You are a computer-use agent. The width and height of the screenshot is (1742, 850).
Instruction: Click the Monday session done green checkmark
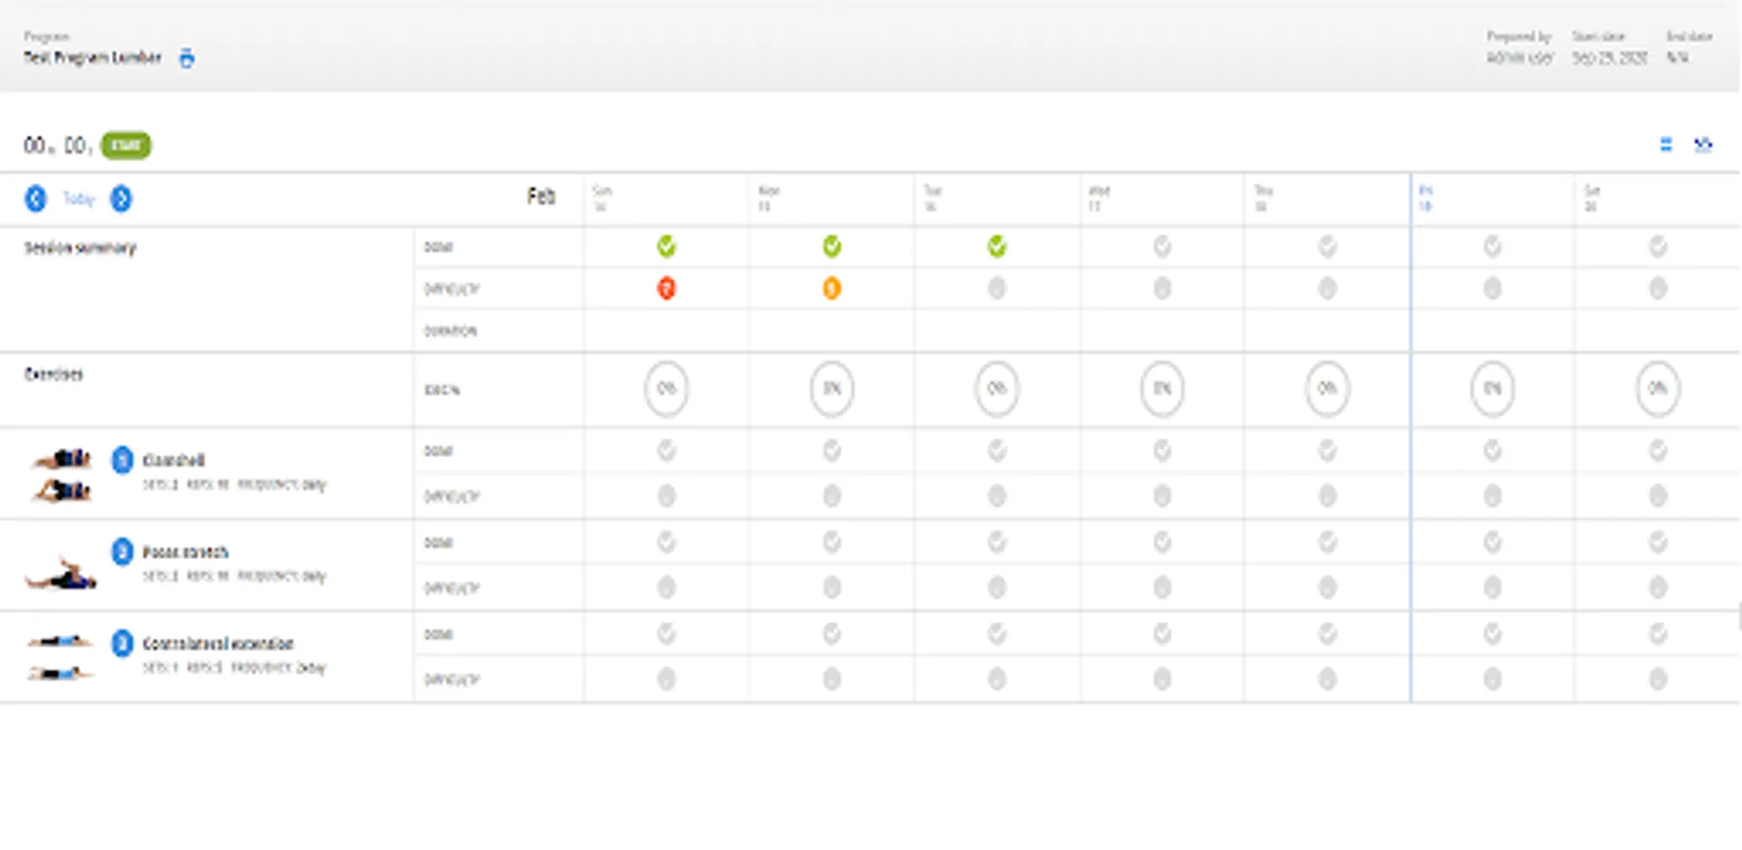832,247
